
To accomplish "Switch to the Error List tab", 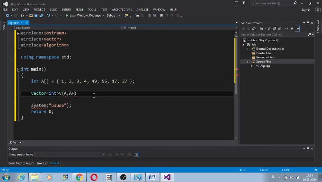I will [42, 163].
